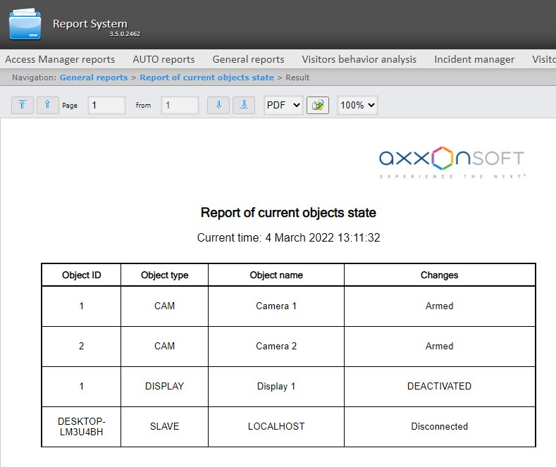Go to the first page of report
The image size is (556, 467).
tap(23, 105)
